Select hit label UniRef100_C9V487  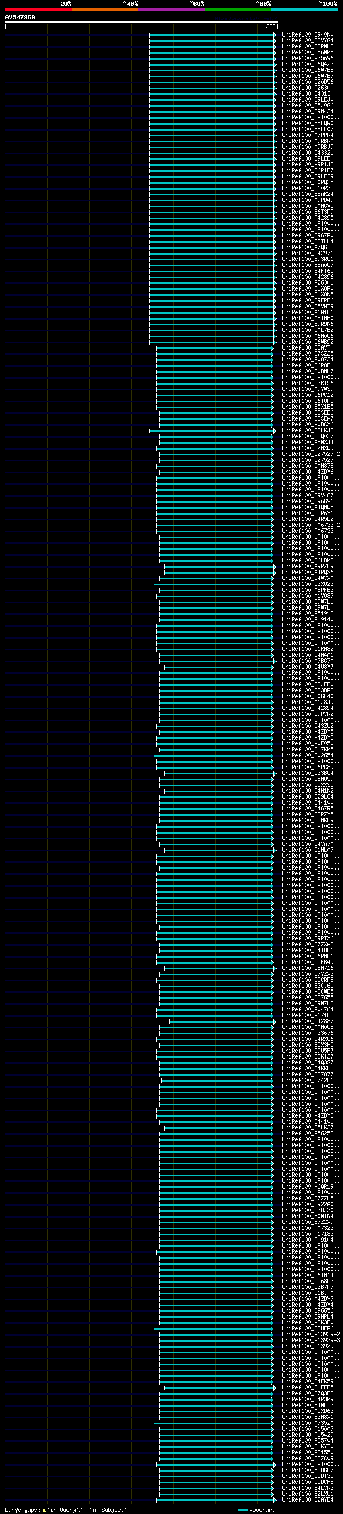coord(307,496)
